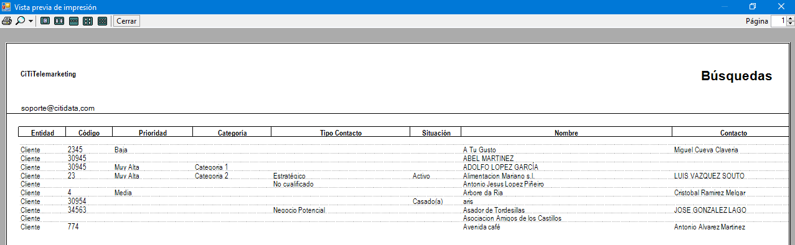Viewport: 795px width, 245px height.
Task: Click the No cualificado cell
Action: pos(293,184)
